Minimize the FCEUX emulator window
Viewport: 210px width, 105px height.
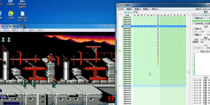[x=101, y=25]
